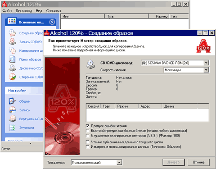Open the Справка menu
Image resolution: width=216 pixels, height=169 pixels.
pos(54,11)
